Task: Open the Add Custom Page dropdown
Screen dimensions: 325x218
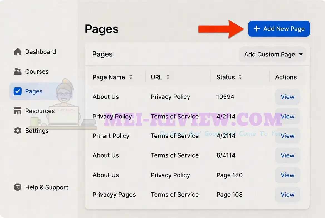Action: click(273, 54)
